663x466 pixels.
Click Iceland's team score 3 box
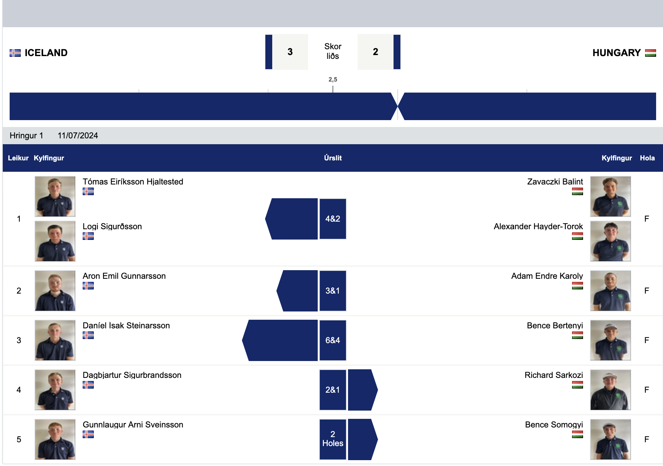290,52
